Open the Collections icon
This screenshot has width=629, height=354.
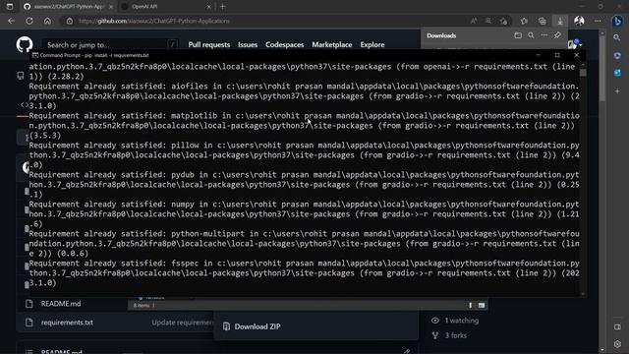coord(542,21)
